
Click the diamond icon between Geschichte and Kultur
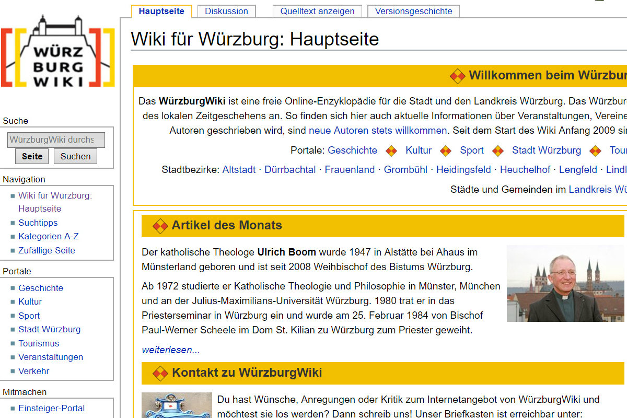click(391, 151)
